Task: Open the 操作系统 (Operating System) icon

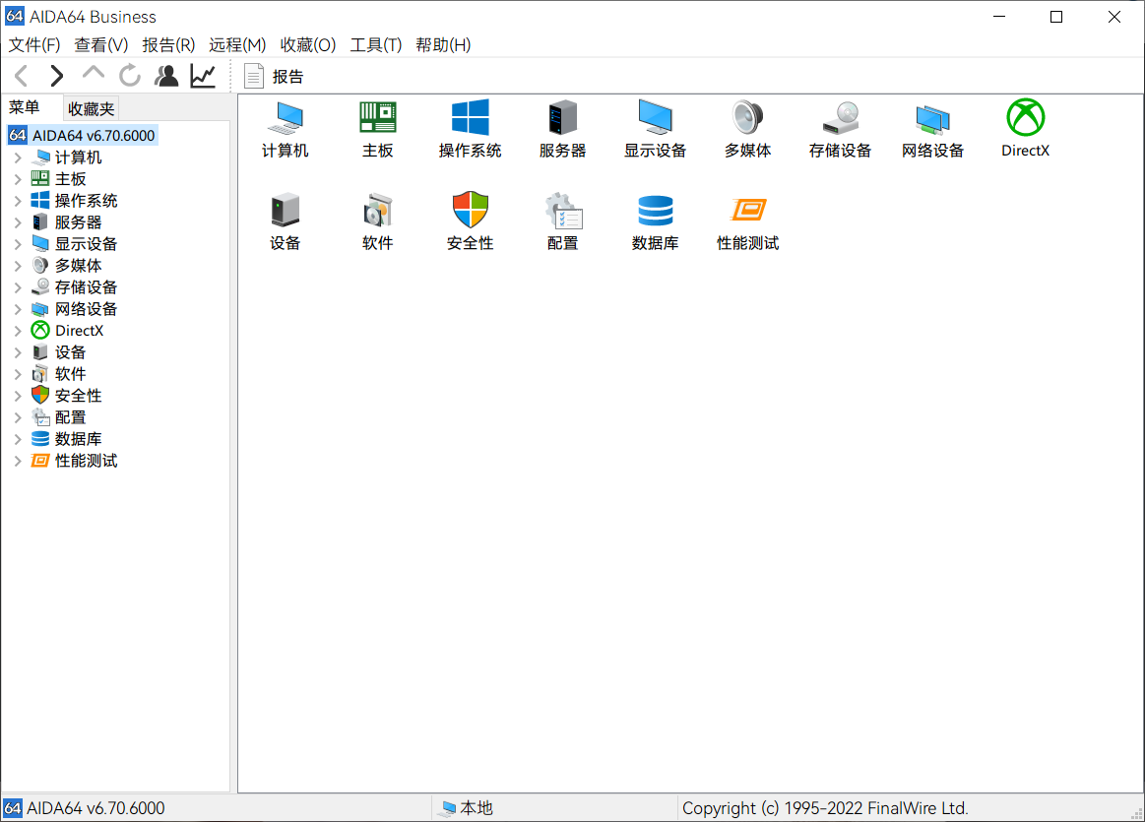Action: (470, 127)
